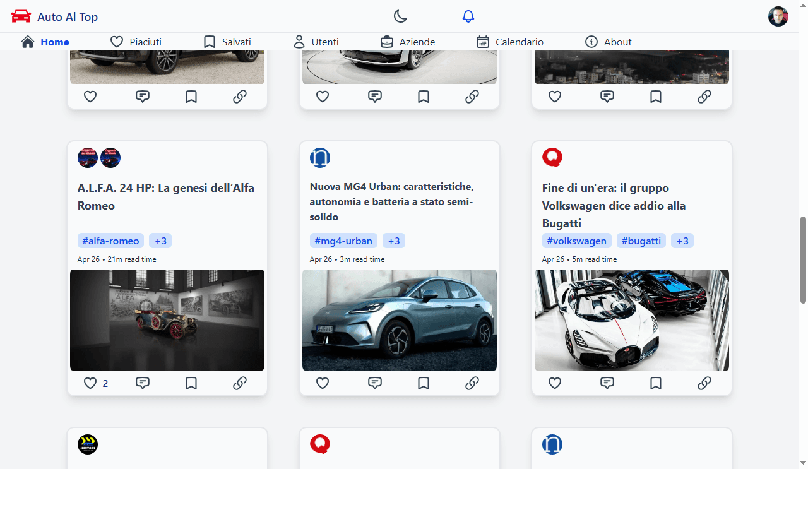
Task: Click red Q logo on bottom-middle card
Action: 320,444
